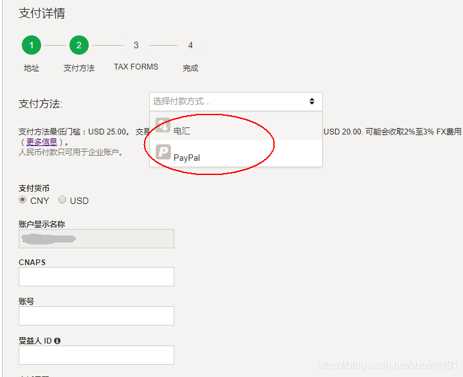Open the 更多信息 link
This screenshot has height=377, width=463.
point(42,142)
